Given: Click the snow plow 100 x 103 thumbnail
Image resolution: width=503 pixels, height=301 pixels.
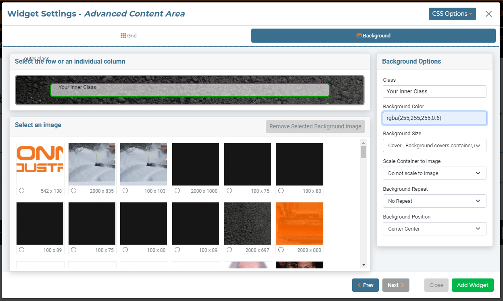Looking at the screenshot, I should 144,164.
